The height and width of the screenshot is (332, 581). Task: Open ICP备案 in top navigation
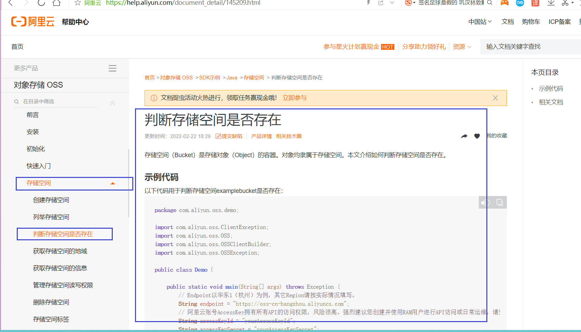click(559, 22)
